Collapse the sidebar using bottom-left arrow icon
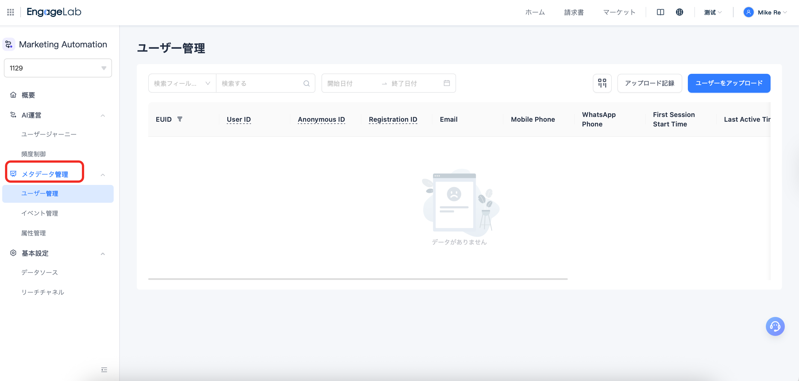Viewport: 799px width, 381px height. [104, 370]
